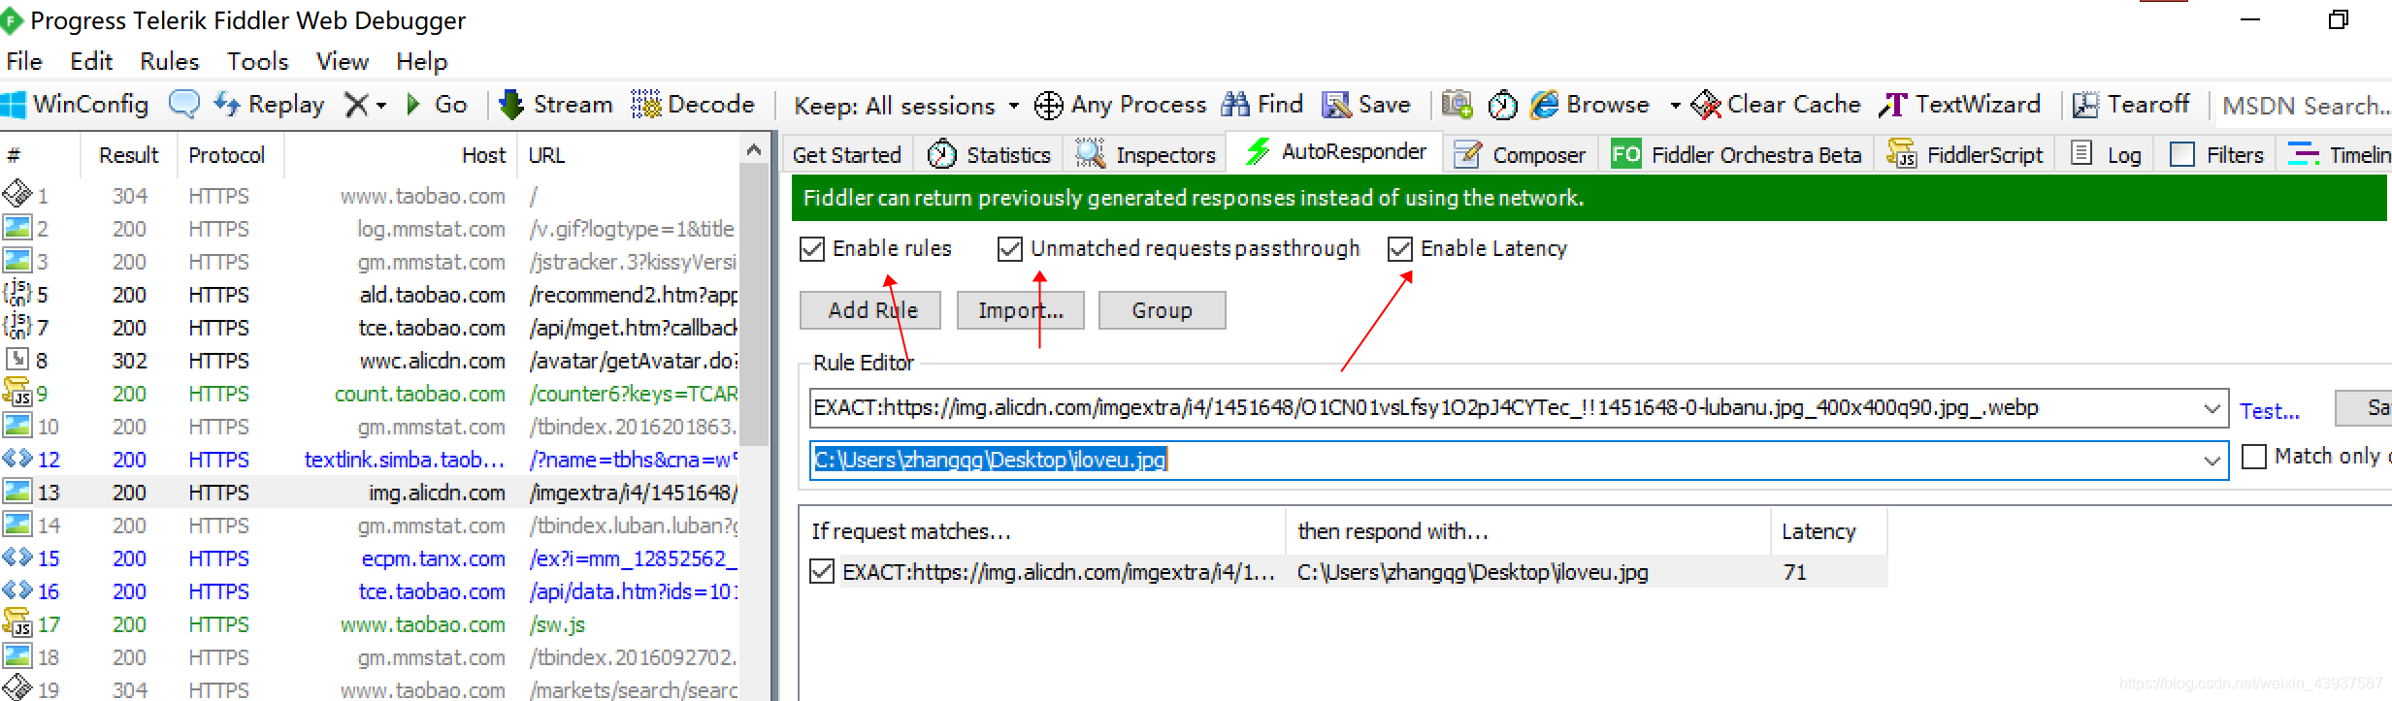Toggle the Enable Latency checkbox

tap(1400, 249)
